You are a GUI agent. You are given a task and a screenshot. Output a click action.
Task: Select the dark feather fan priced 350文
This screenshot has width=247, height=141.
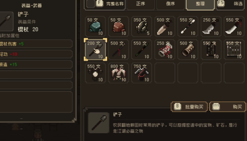tap(141, 26)
